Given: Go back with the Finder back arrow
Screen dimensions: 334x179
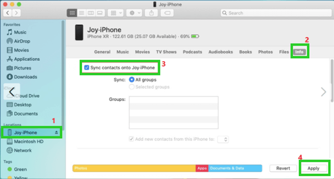Looking at the screenshot, I should click(8, 13).
